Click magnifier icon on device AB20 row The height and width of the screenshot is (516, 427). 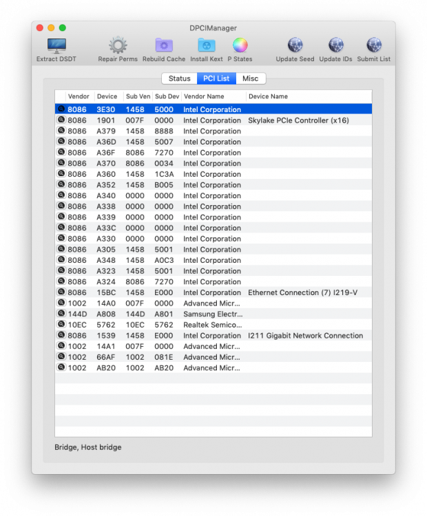pyautogui.click(x=61, y=367)
